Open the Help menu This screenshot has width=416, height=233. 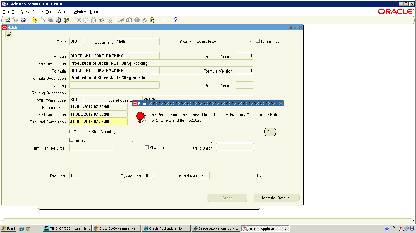[x=94, y=12]
